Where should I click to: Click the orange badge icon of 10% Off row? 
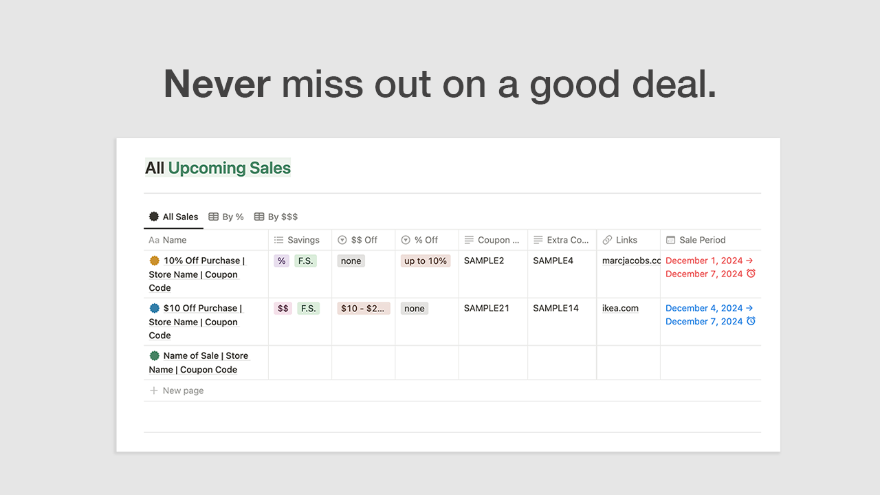pos(154,261)
